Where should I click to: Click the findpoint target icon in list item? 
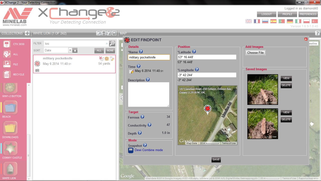pos(37,64)
